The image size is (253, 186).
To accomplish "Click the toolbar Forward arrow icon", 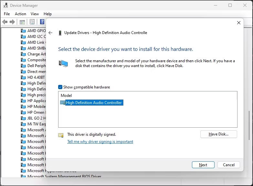I will tap(12, 22).
